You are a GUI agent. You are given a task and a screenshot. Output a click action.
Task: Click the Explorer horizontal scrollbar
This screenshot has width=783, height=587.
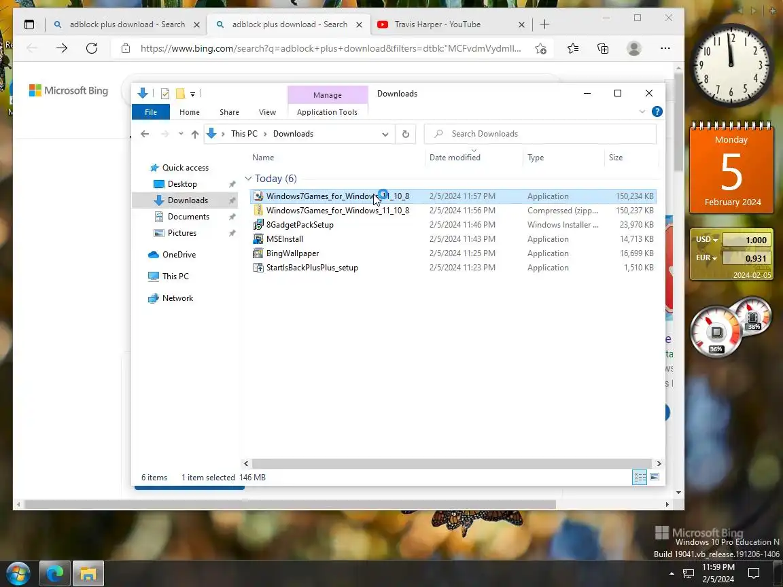[x=451, y=464]
